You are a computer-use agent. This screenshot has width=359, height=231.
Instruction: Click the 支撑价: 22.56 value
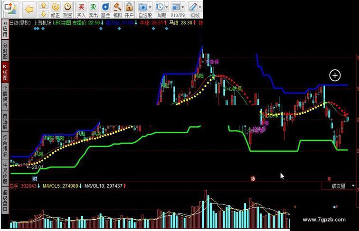[x=86, y=23]
